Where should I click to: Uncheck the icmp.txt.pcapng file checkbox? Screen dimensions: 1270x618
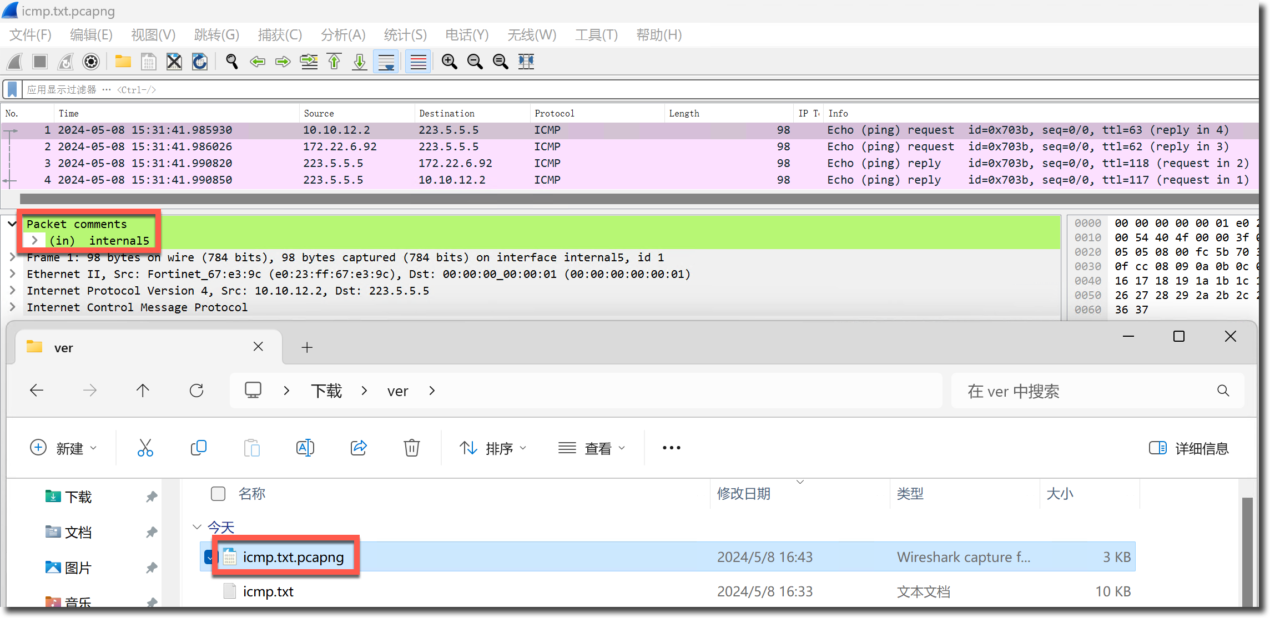[x=208, y=557]
